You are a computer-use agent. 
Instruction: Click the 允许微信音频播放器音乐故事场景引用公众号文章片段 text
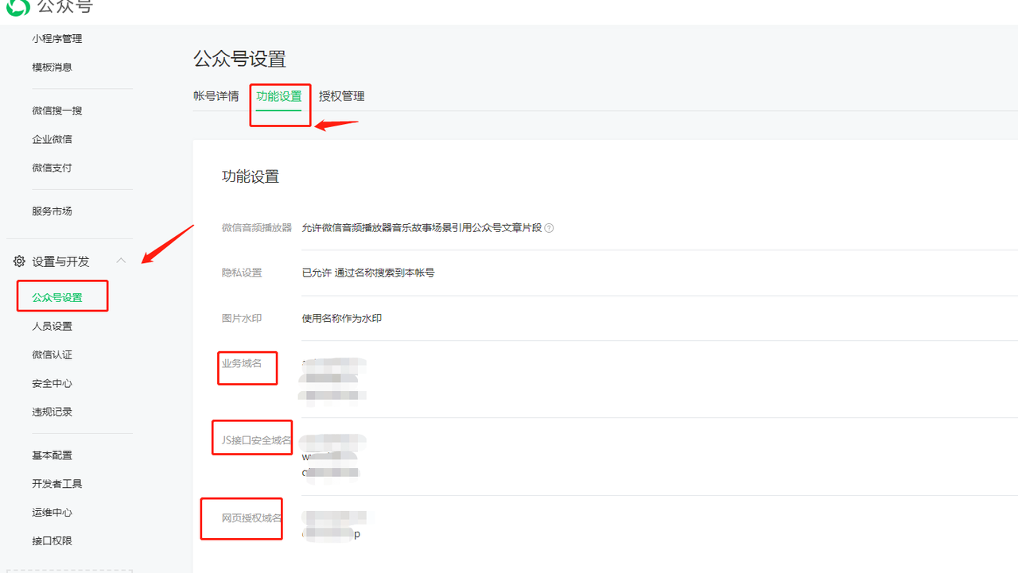pyautogui.click(x=422, y=228)
